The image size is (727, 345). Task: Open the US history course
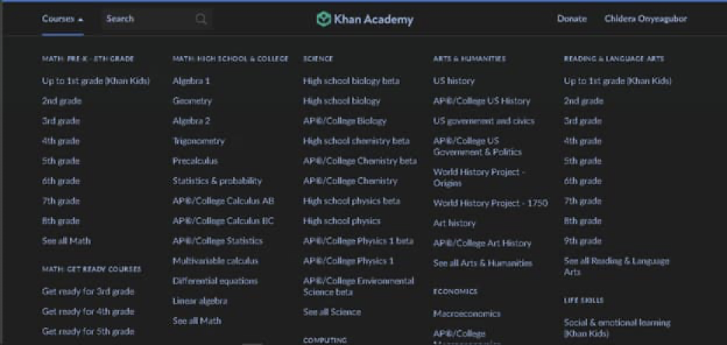point(454,81)
